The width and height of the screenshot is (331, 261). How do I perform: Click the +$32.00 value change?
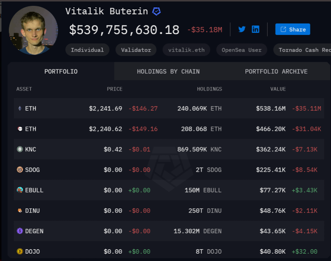pyautogui.click(x=304, y=252)
